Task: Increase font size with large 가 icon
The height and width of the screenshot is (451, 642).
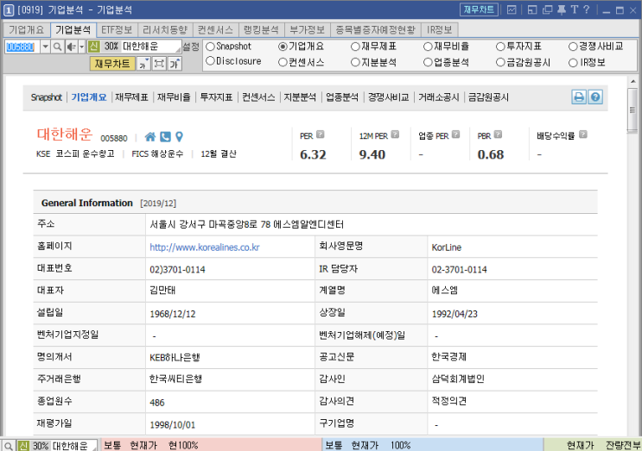Action: click(175, 64)
